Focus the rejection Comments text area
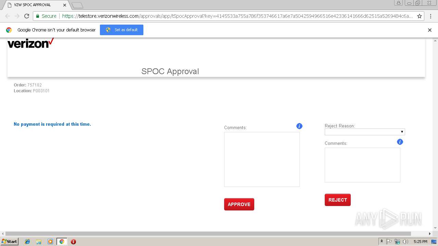 coord(362,165)
